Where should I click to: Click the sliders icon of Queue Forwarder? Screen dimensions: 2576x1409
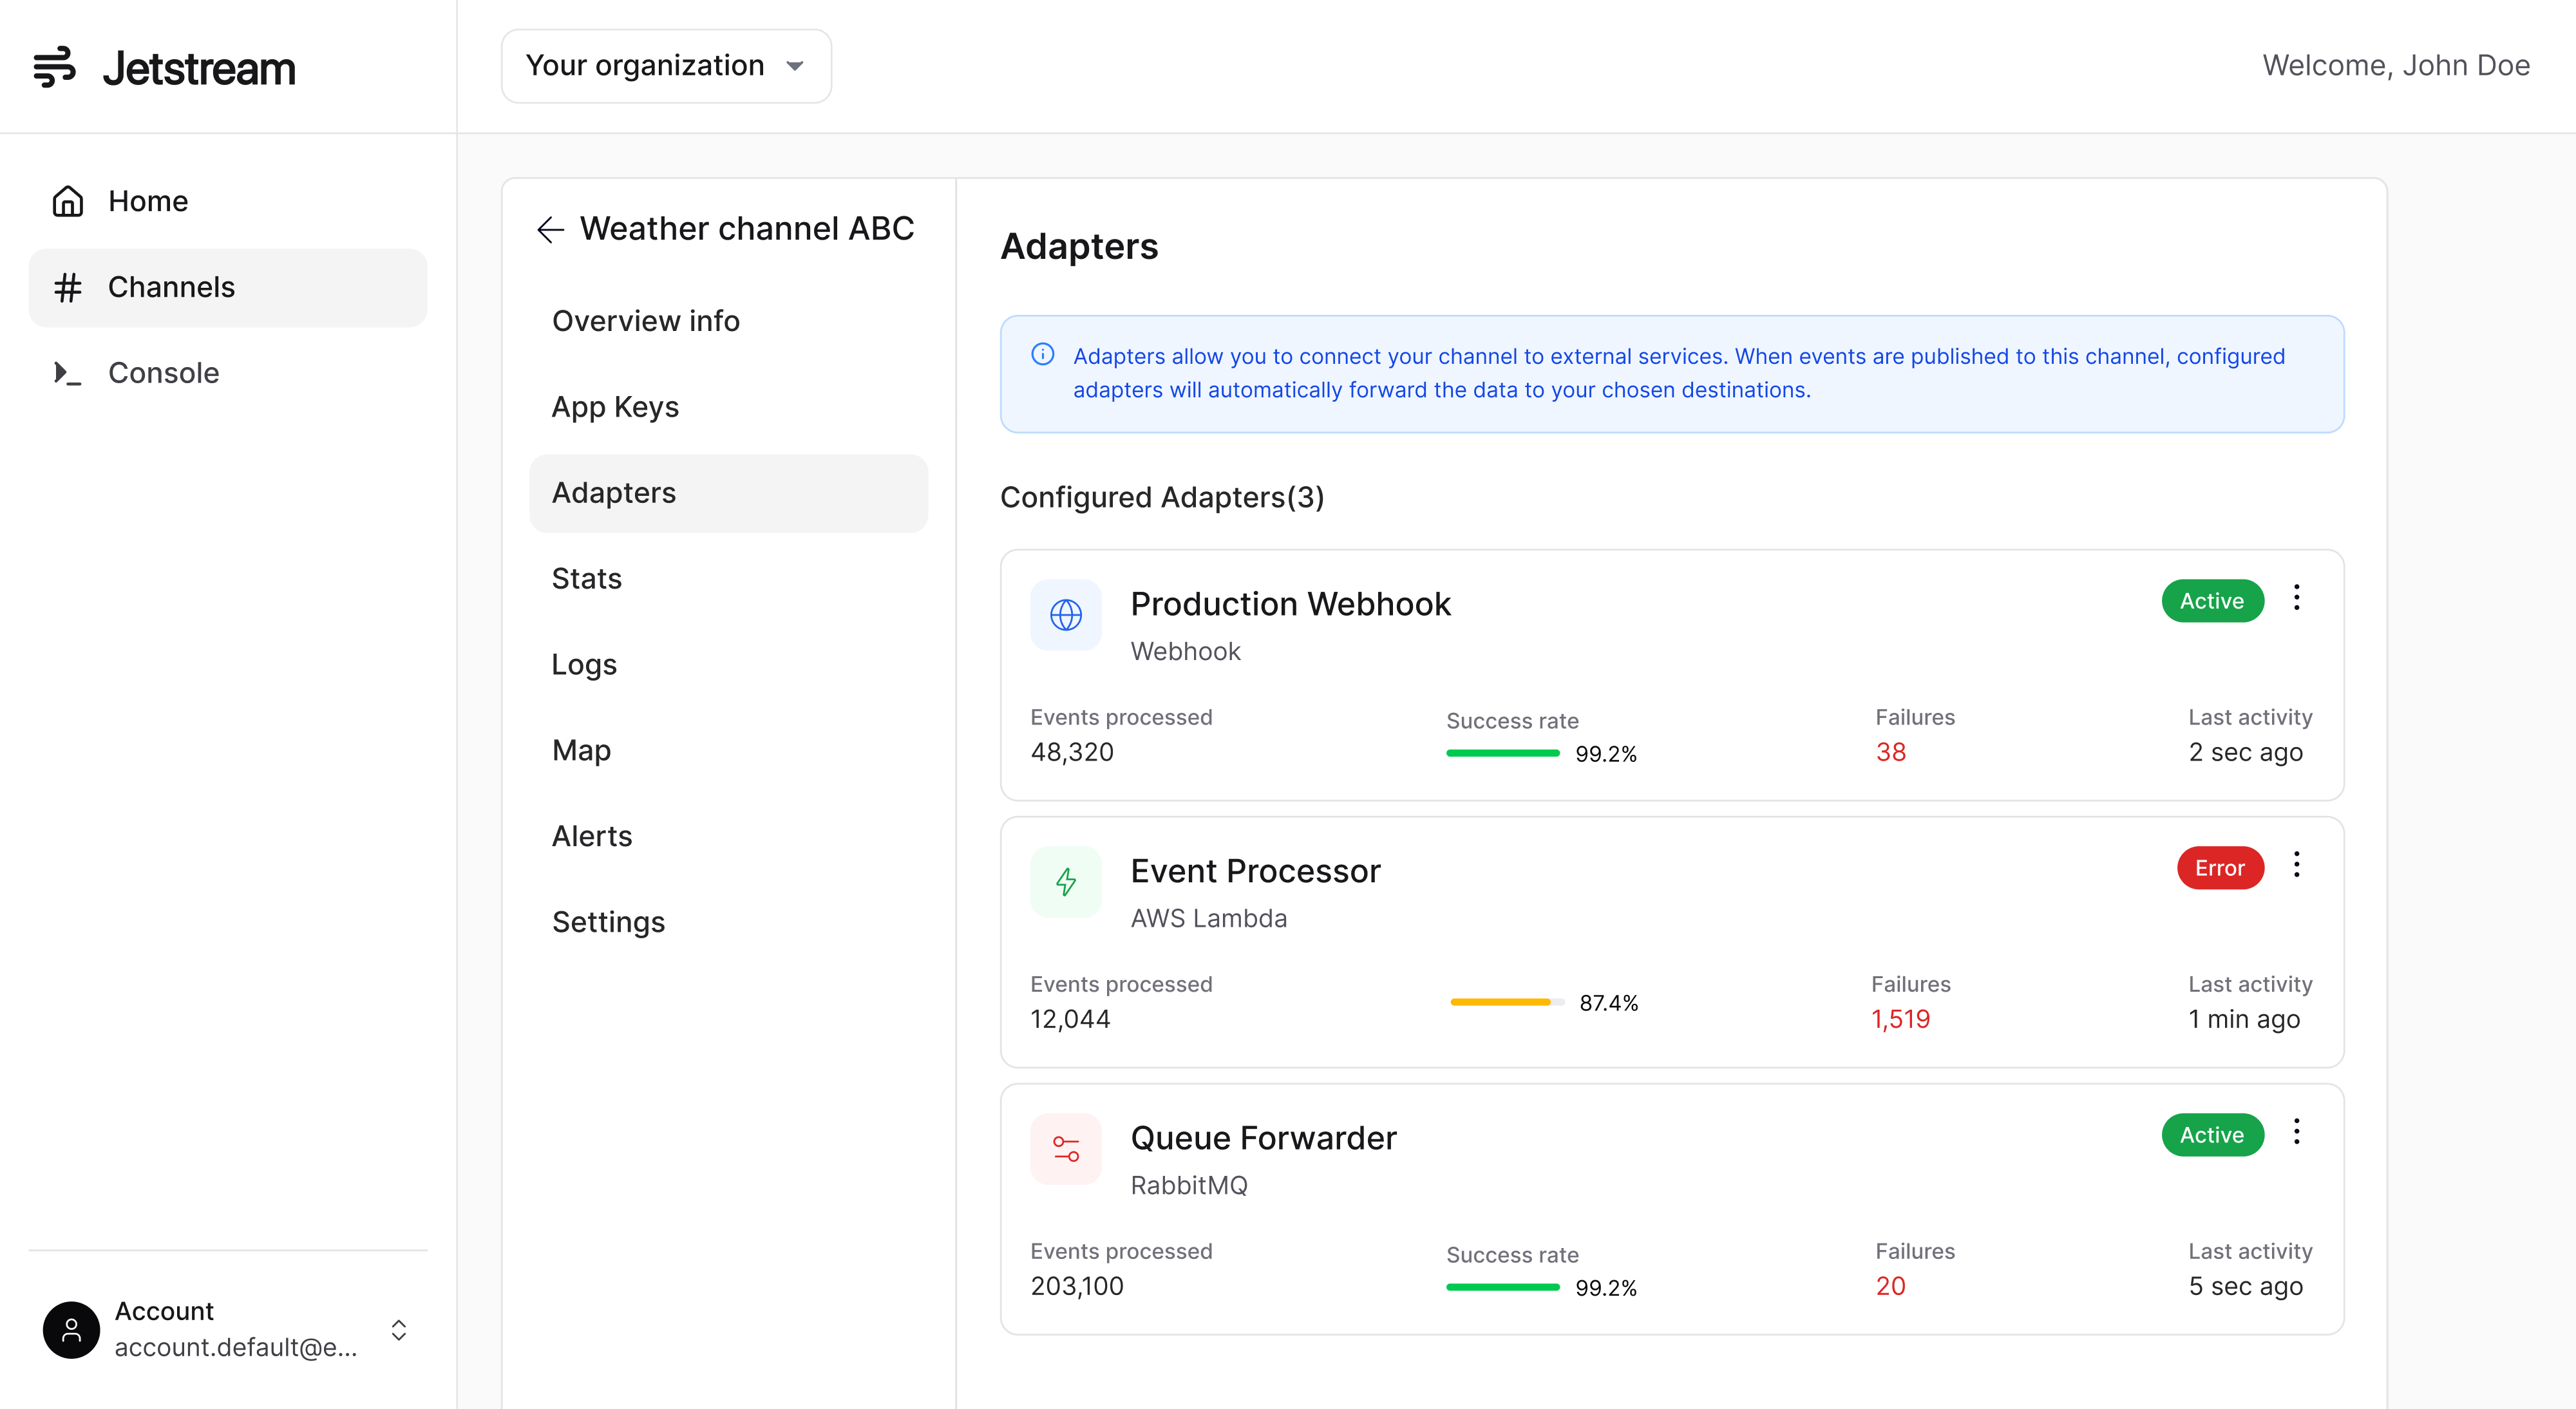[1066, 1148]
